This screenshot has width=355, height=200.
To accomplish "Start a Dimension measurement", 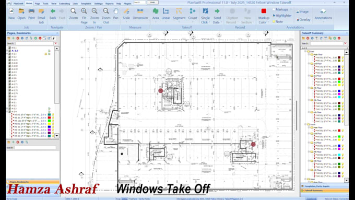I will coord(140,11).
